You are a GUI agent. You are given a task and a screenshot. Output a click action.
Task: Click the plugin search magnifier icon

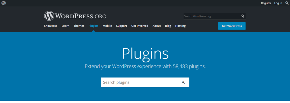[x=183, y=82]
